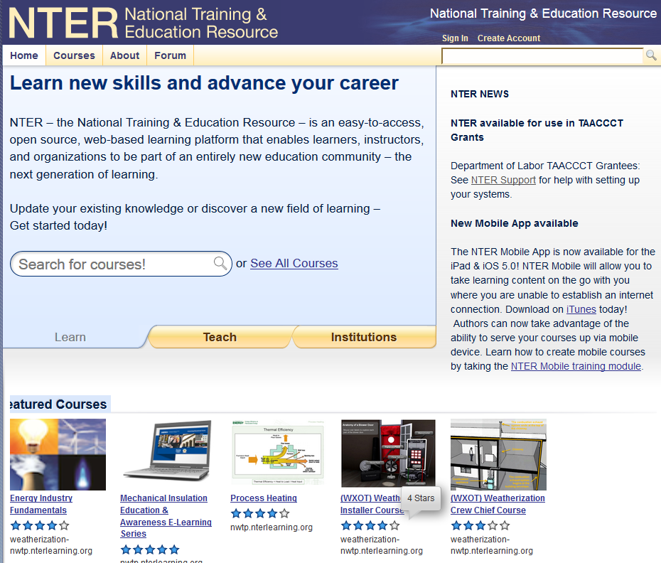Image resolution: width=661 pixels, height=563 pixels.
Task: Click Create Account in the header
Action: coord(509,38)
